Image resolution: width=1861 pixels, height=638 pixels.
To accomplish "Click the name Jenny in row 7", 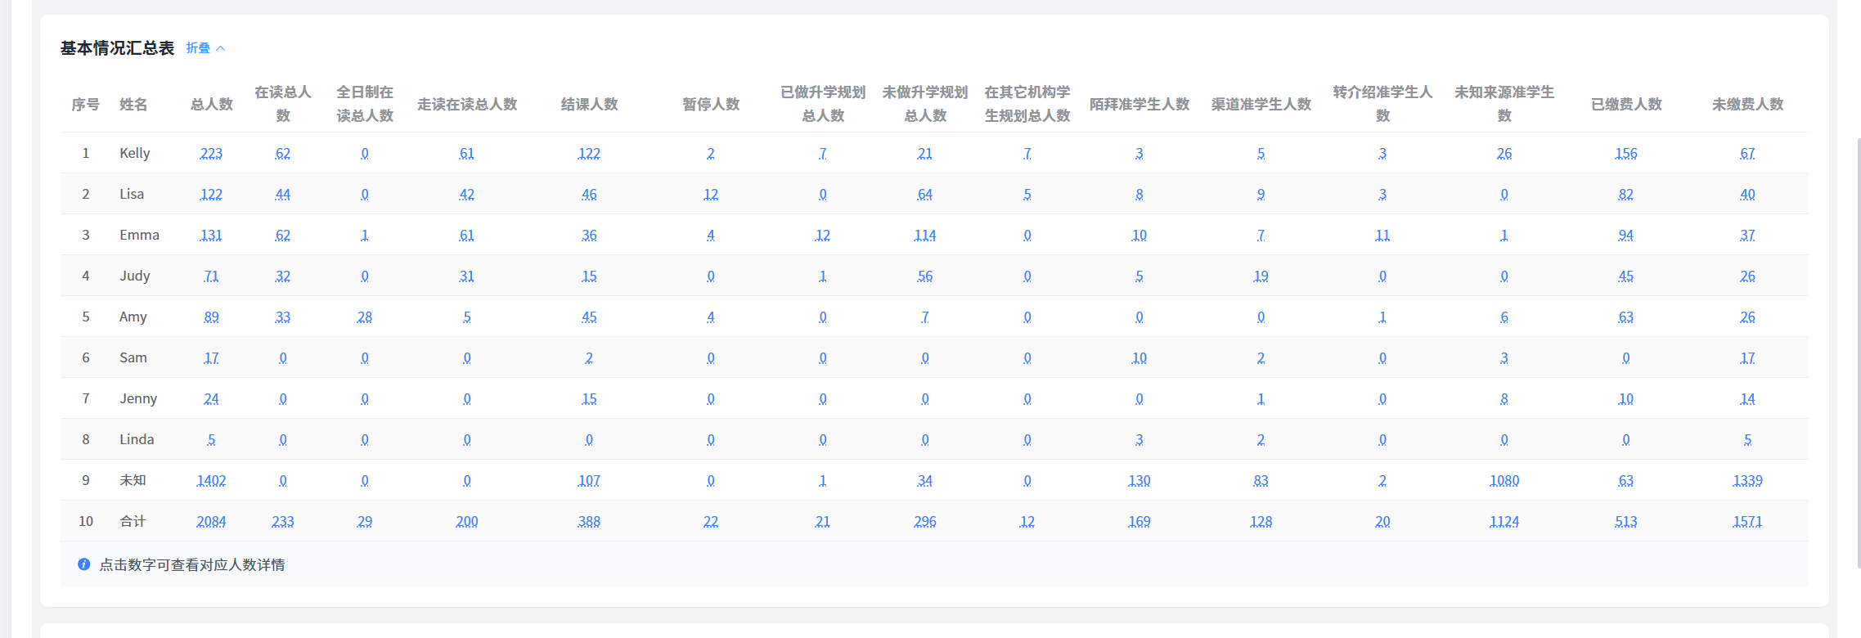I will (138, 398).
